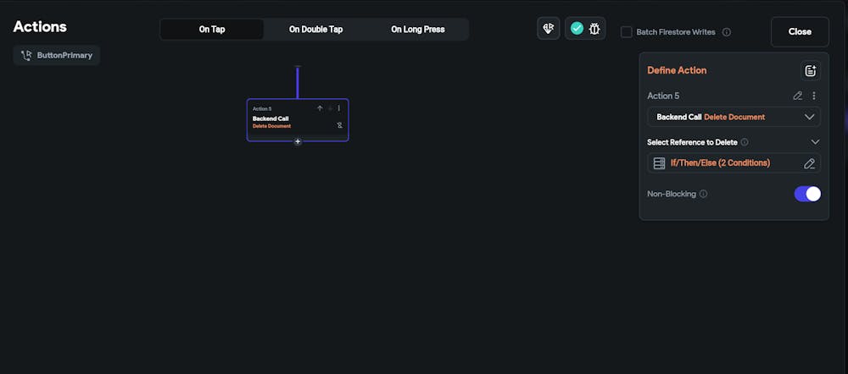
Task: Switch to the On Long Press tab
Action: coord(417,30)
